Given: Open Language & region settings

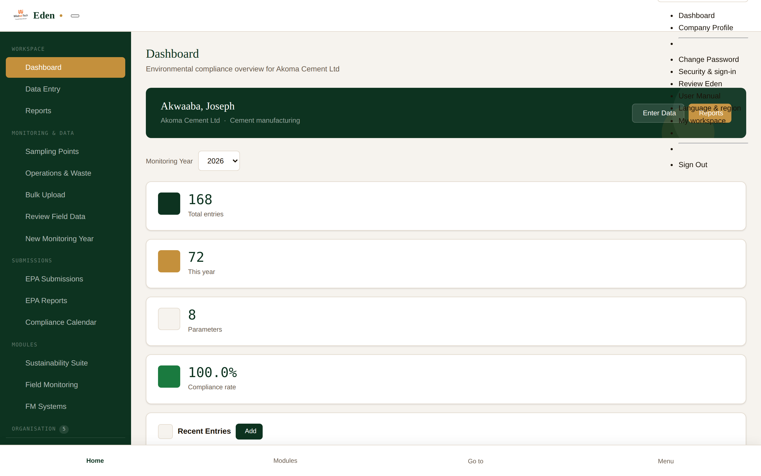Looking at the screenshot, I should 709,108.
